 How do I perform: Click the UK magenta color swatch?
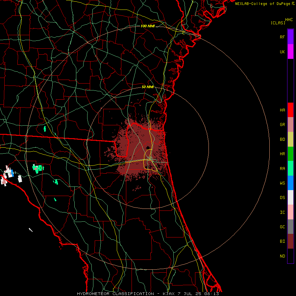click(x=290, y=52)
